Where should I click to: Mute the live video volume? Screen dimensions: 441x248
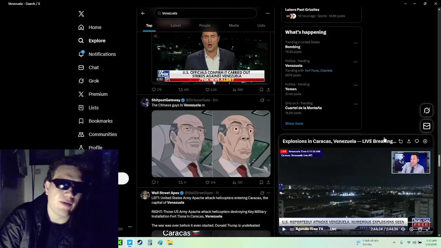pyautogui.click(x=403, y=229)
